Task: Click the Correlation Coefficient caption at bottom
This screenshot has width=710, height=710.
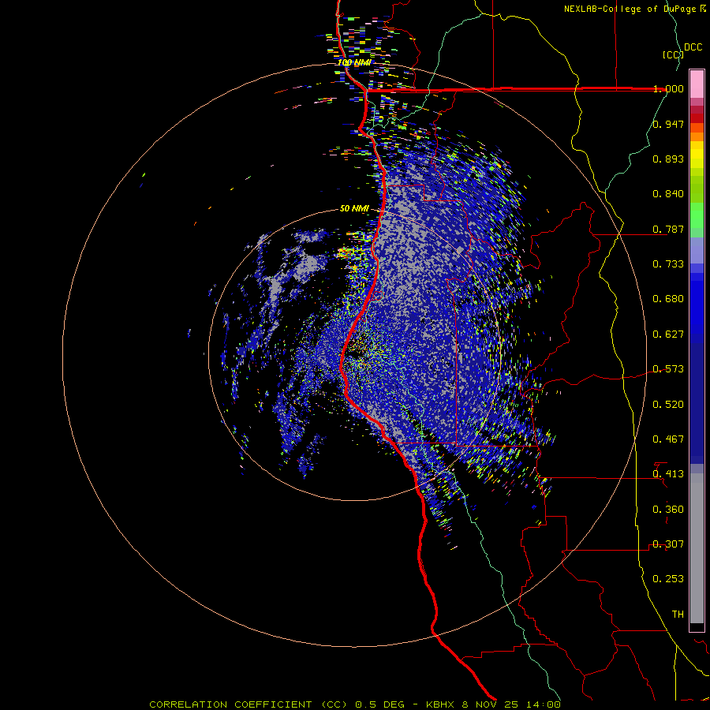Action: pos(355,704)
